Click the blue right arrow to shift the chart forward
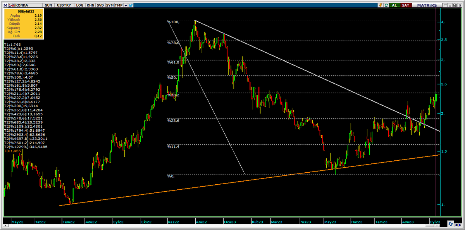This screenshot has width=465, height=230. coord(460,225)
